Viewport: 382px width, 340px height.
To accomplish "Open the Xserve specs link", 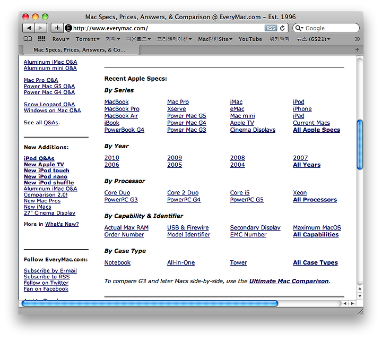I will tap(176, 109).
